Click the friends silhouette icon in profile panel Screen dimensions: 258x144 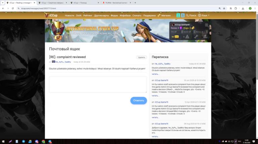pos(205,36)
